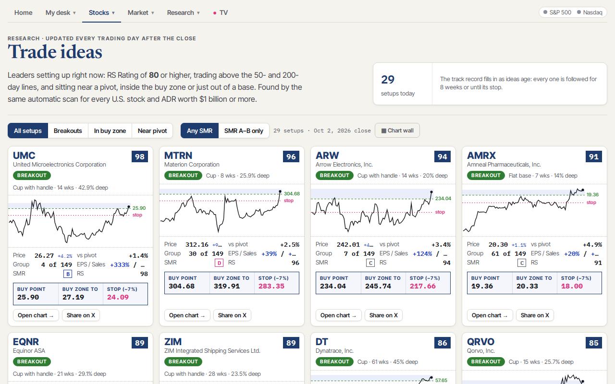Open the Home page link

23,12
